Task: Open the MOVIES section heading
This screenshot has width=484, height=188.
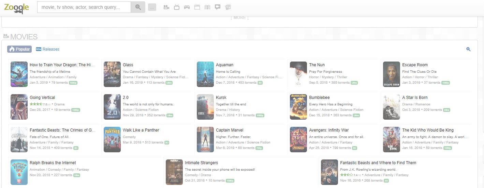Action: click(20, 37)
